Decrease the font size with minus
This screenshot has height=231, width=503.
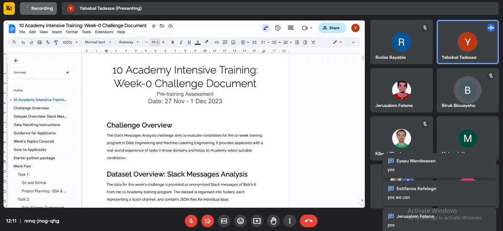coord(147,42)
